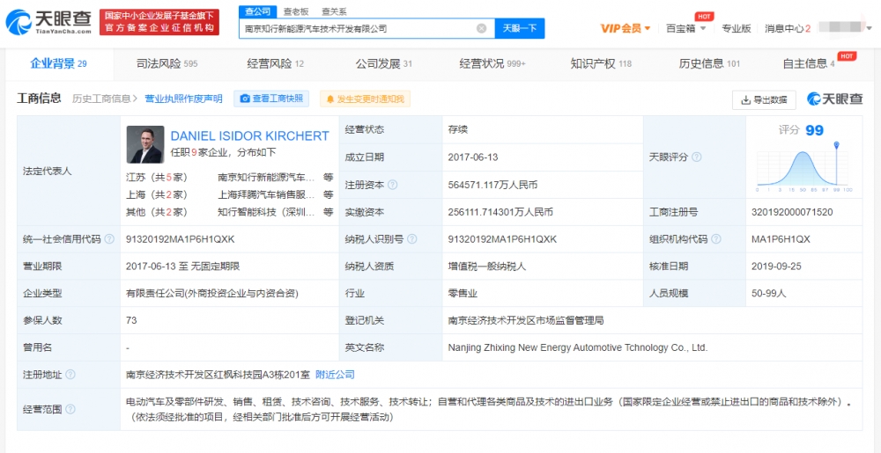Click the 查看工商快照 button
Viewport: 881px width, 453px height.
tap(271, 99)
